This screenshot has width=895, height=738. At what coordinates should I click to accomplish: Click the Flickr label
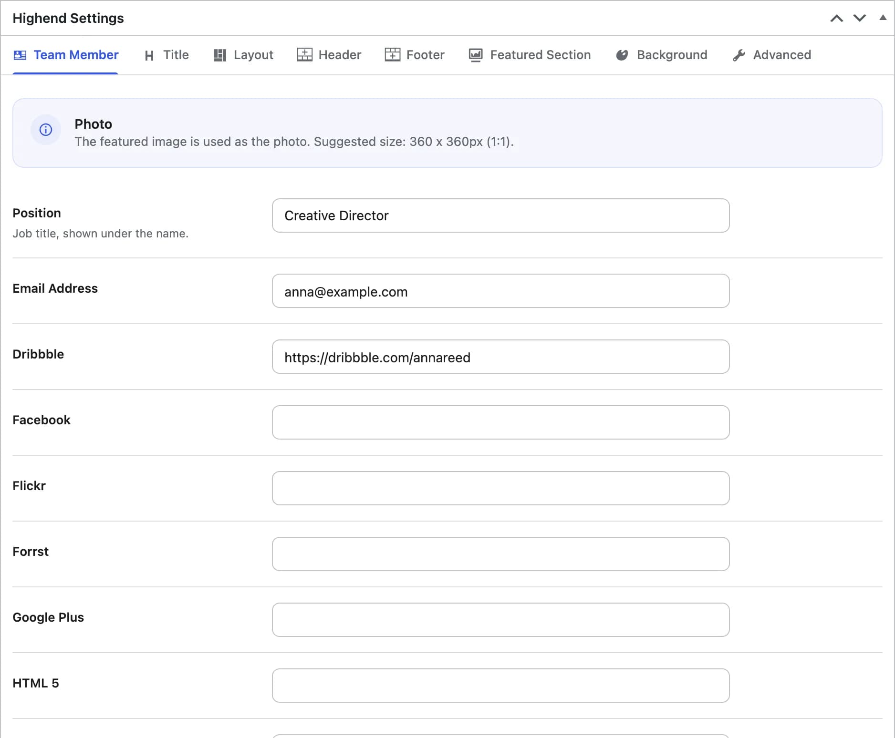point(29,486)
